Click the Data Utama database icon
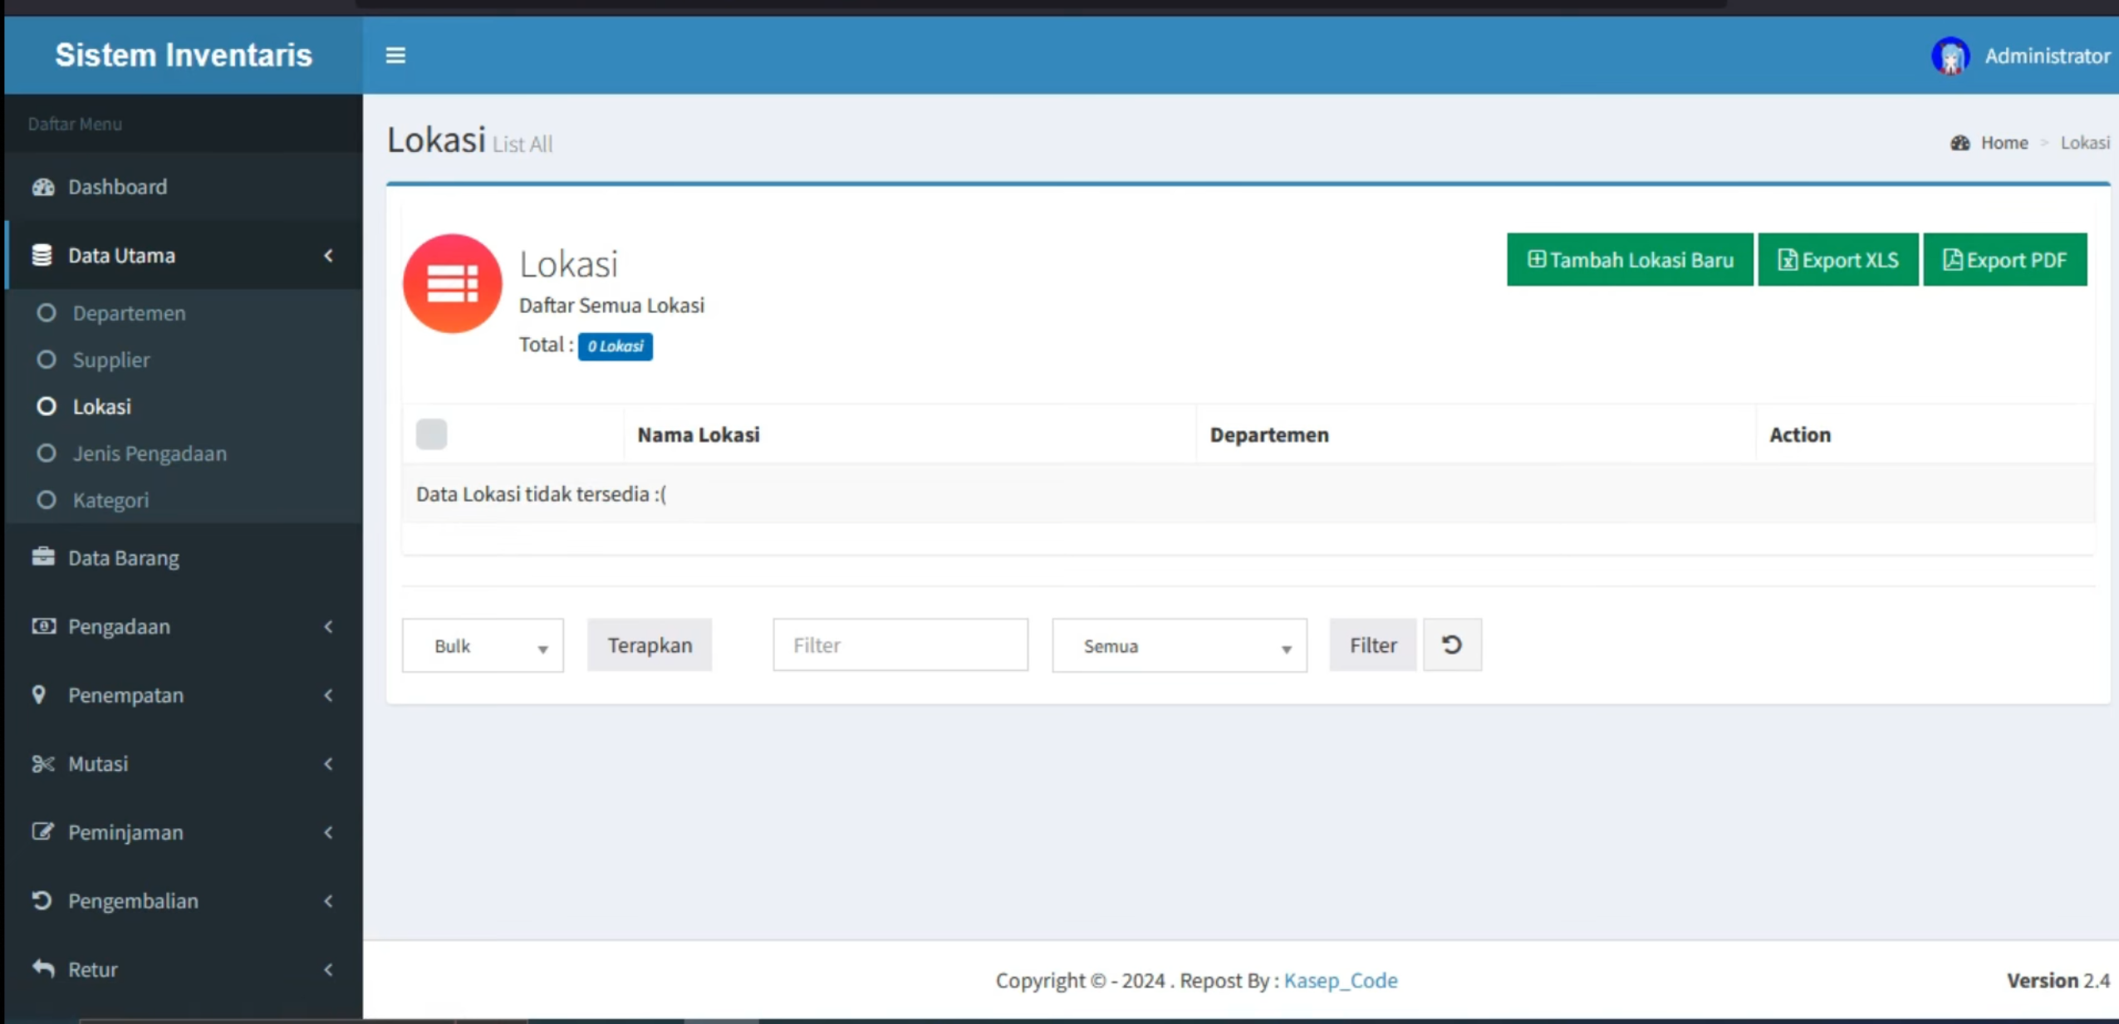Viewport: 2119px width, 1024px height. coord(42,255)
